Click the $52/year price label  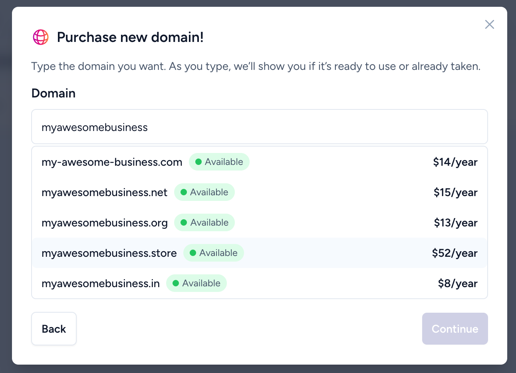point(454,253)
